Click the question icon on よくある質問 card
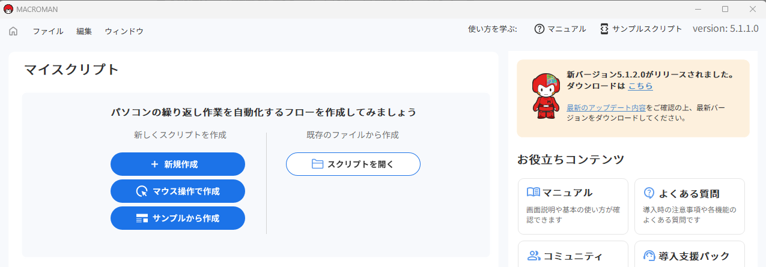This screenshot has height=267, width=766. pos(649,193)
